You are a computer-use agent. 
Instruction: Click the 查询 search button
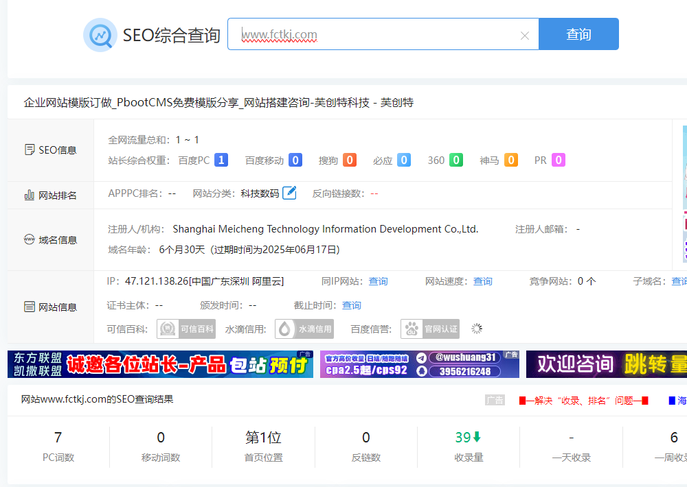coord(578,34)
